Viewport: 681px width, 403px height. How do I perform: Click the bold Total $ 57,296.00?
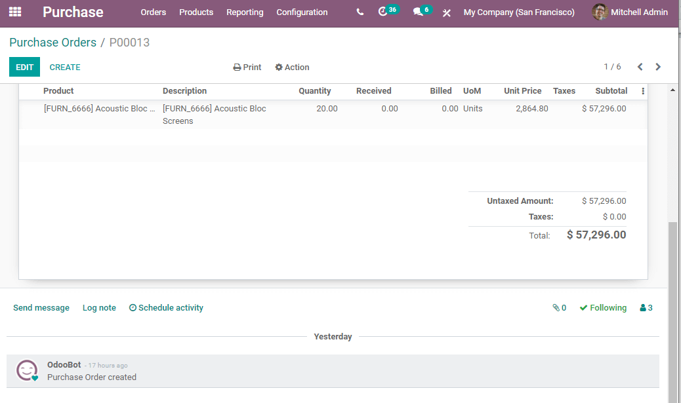(x=596, y=235)
